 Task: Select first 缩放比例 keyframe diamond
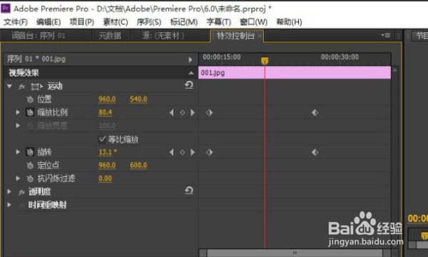pyautogui.click(x=209, y=113)
